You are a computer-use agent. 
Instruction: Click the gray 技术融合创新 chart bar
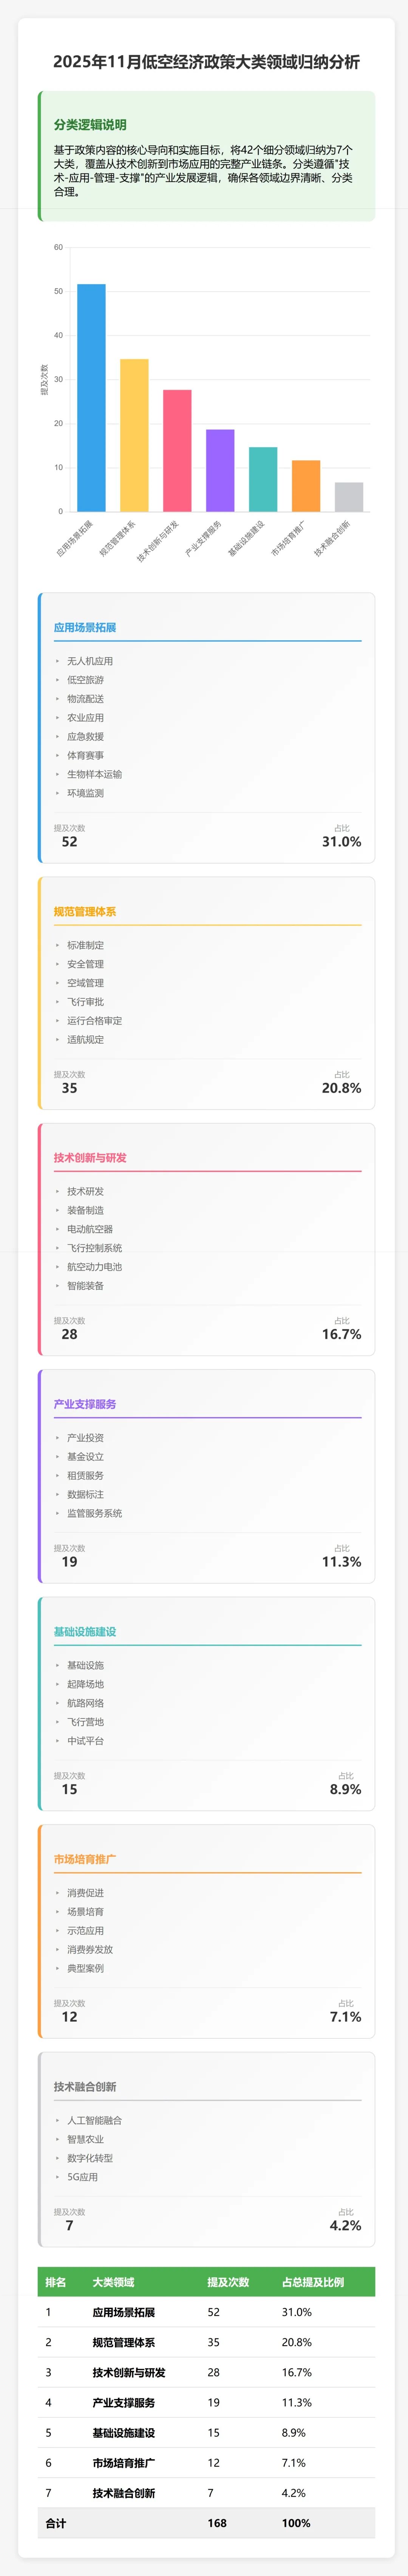point(348,497)
